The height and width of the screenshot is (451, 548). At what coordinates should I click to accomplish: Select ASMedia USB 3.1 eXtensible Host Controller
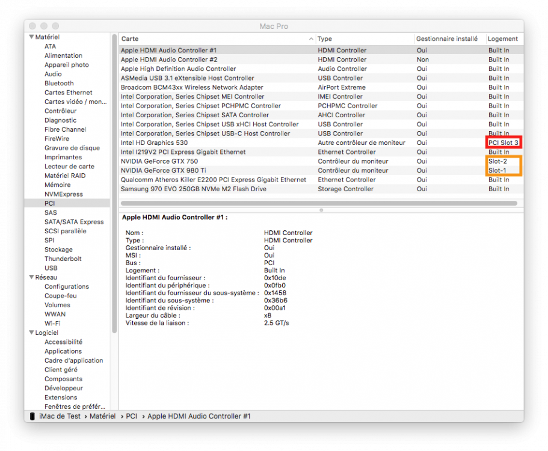pos(321,78)
